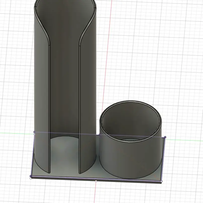Select the sketch point at base's back-right corner
Viewport: 203px width, 203px height.
(165, 137)
